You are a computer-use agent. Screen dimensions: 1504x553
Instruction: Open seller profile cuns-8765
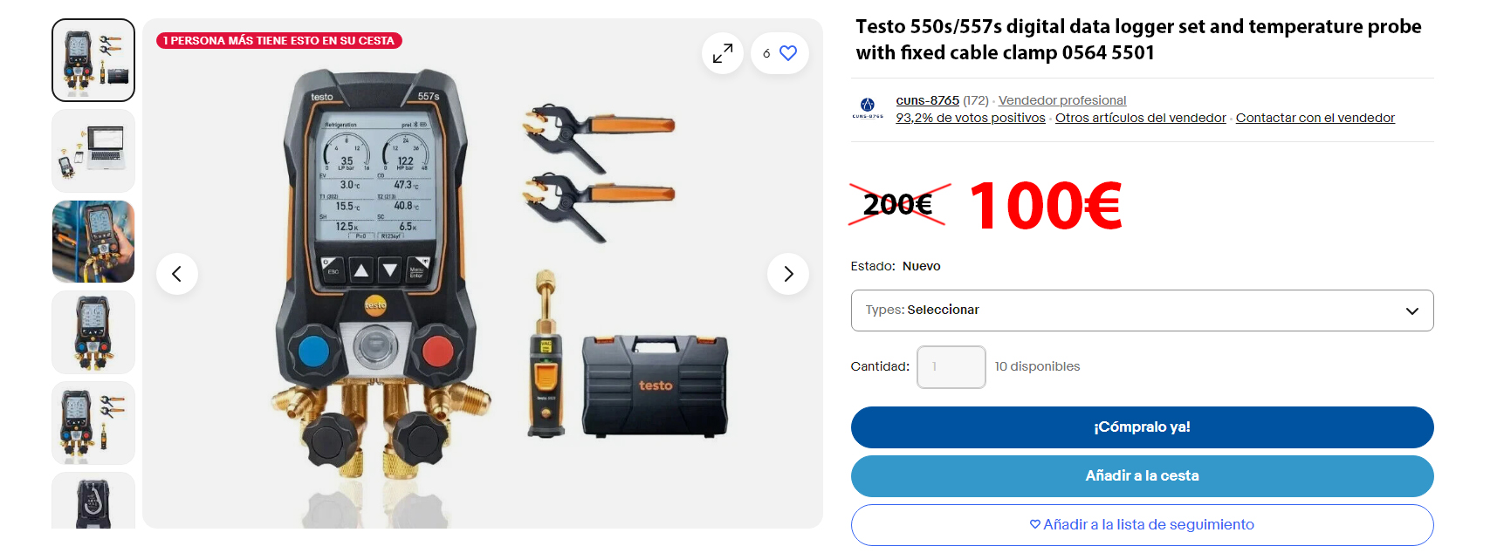[927, 100]
